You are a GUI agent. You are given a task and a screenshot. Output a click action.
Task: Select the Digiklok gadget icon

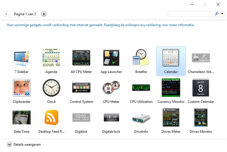(x=81, y=118)
